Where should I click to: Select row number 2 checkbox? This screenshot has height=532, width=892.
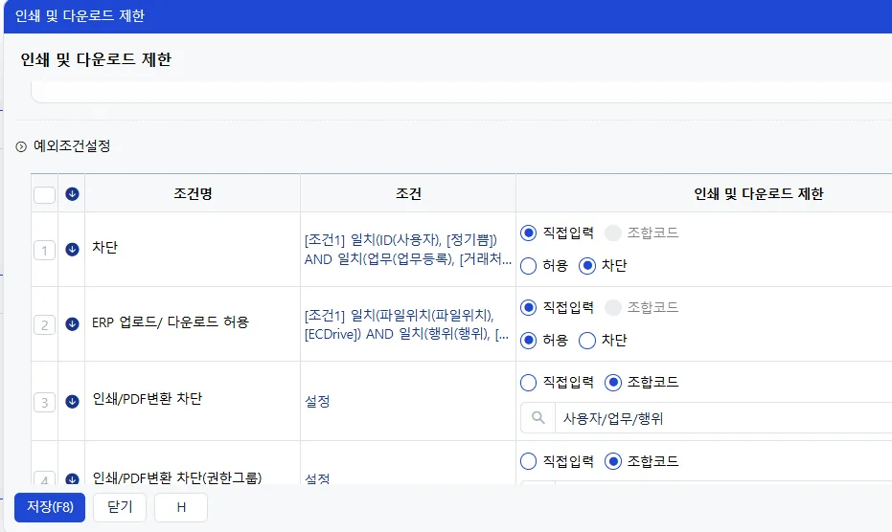click(x=44, y=324)
